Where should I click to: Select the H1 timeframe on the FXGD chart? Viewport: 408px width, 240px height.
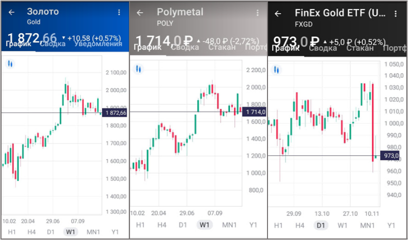(x=278, y=225)
